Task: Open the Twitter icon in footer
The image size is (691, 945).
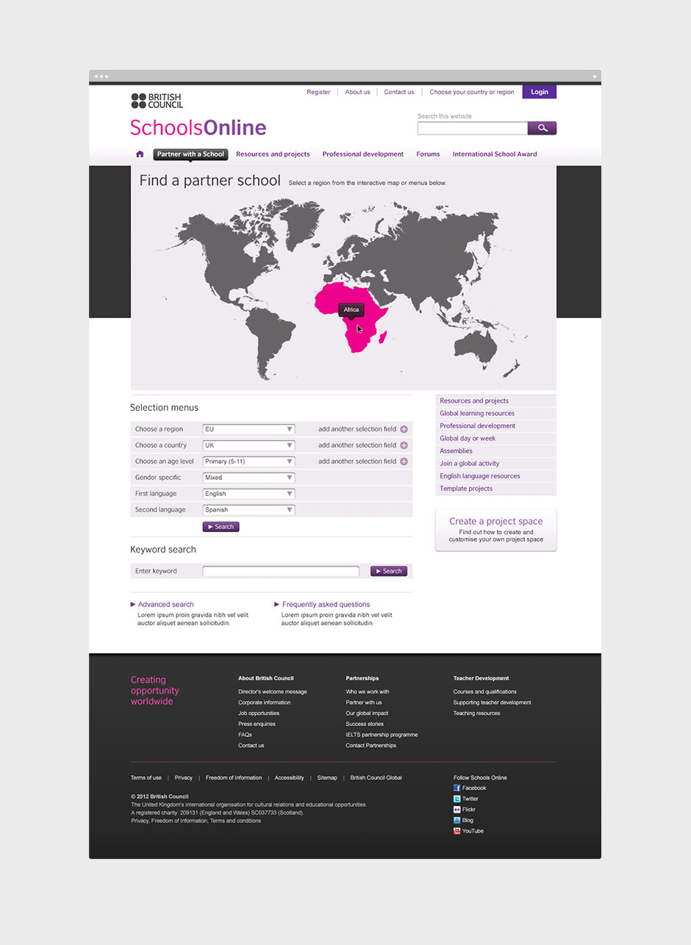Action: pos(457,799)
